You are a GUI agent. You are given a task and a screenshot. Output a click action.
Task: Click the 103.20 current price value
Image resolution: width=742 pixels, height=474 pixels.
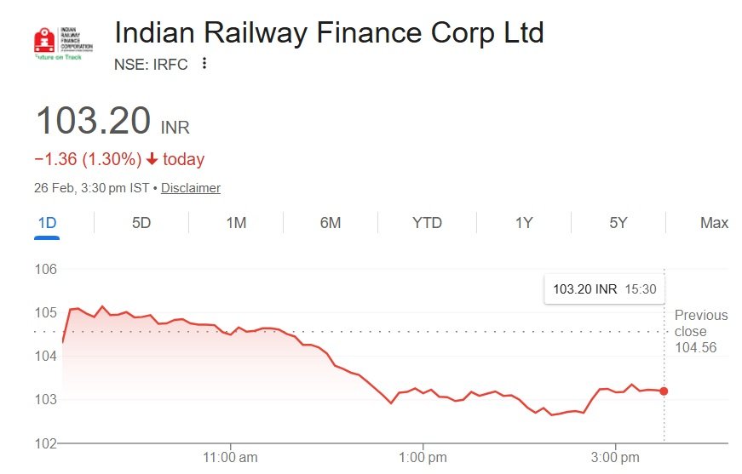(93, 121)
